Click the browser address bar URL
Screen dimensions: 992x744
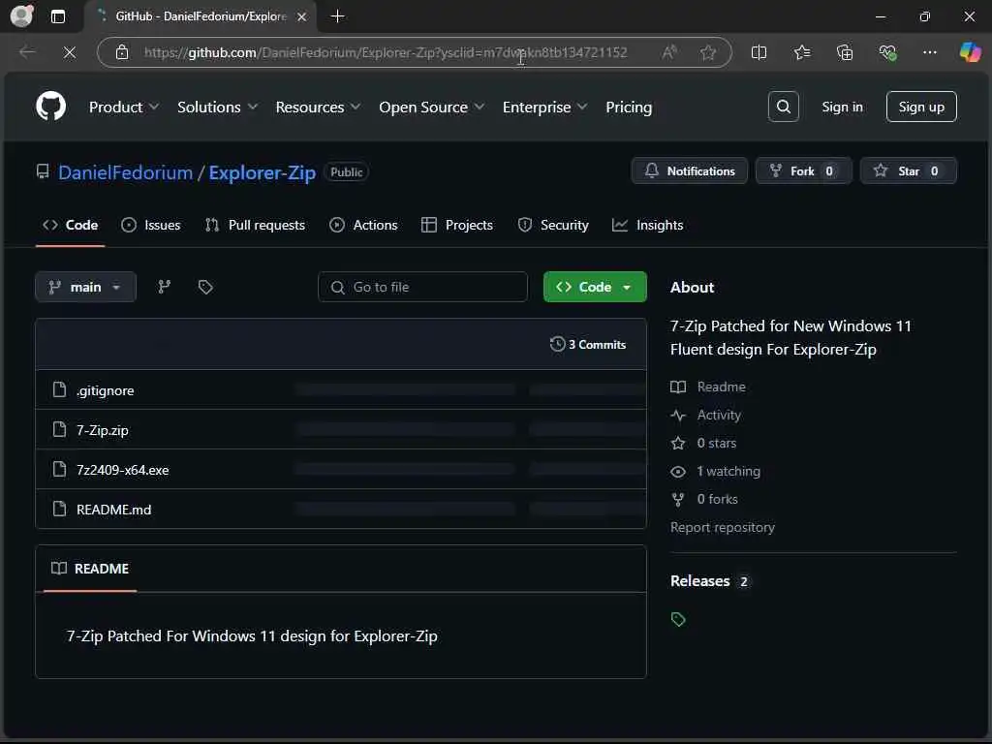pos(386,52)
